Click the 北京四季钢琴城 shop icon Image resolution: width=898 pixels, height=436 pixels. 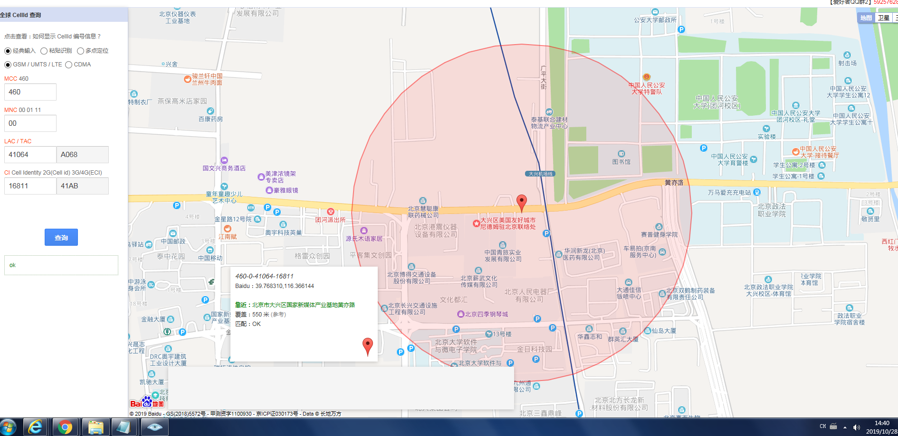(460, 314)
